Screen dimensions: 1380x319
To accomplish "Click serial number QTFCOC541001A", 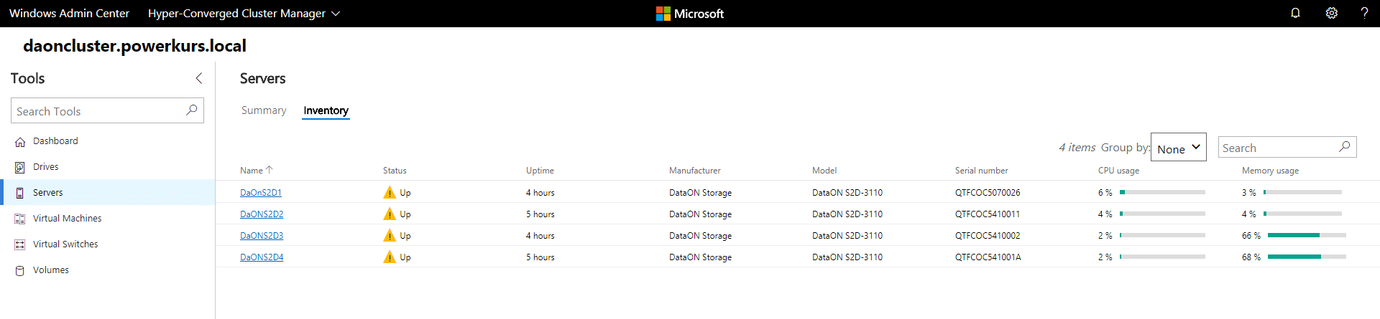I will pyautogui.click(x=988, y=257).
